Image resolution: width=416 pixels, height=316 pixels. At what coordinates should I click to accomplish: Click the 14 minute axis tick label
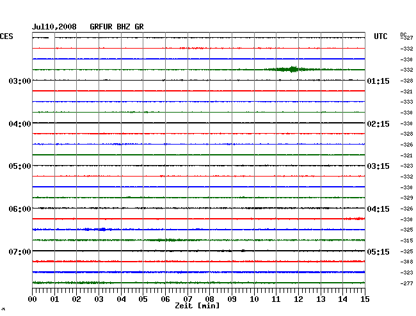pyautogui.click(x=342, y=299)
